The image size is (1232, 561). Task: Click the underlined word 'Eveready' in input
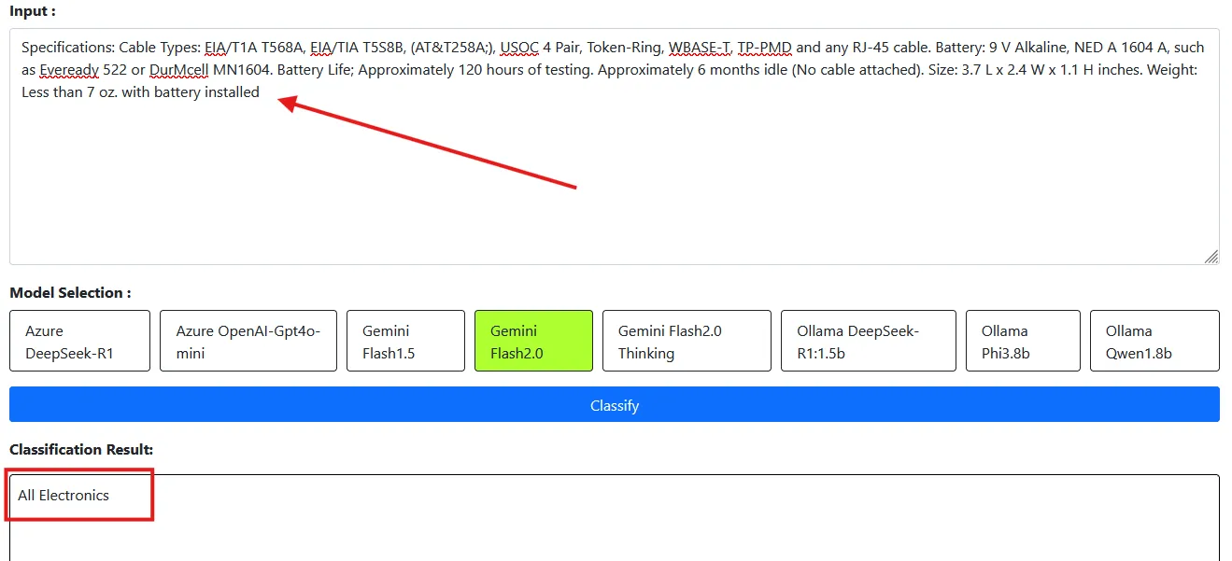pyautogui.click(x=68, y=70)
